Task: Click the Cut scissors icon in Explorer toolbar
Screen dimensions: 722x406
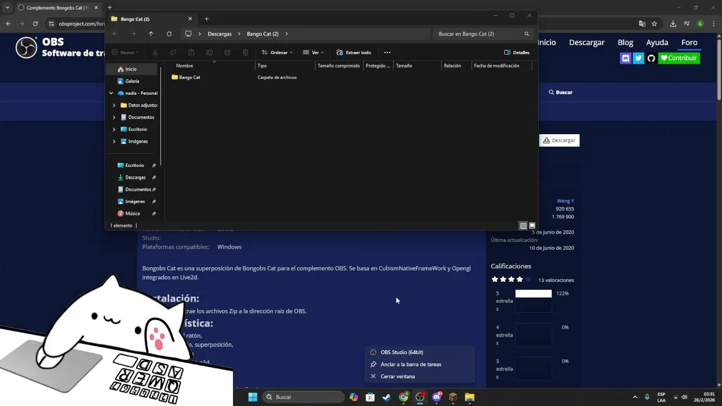Action: click(155, 52)
